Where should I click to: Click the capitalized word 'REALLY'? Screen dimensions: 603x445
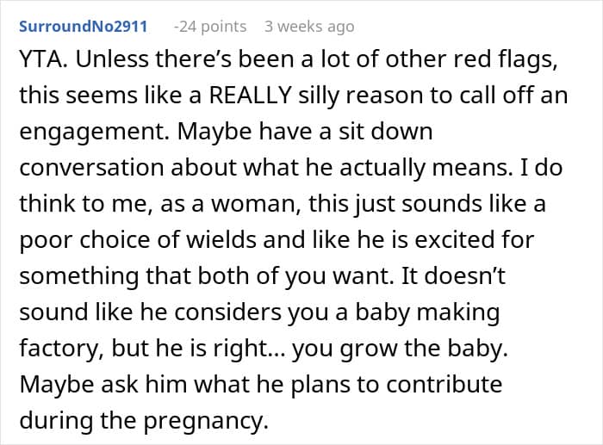pyautogui.click(x=251, y=95)
